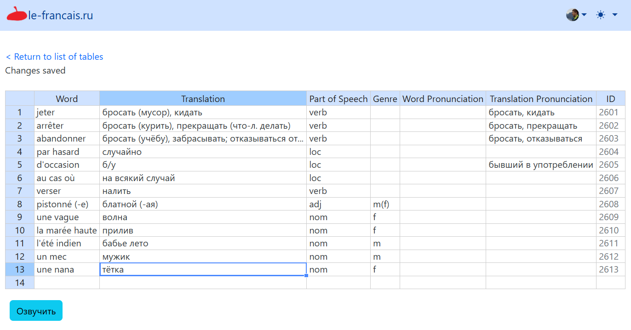Viewport: 631px width, 330px height.
Task: Select row header number 13
Action: pyautogui.click(x=20, y=270)
